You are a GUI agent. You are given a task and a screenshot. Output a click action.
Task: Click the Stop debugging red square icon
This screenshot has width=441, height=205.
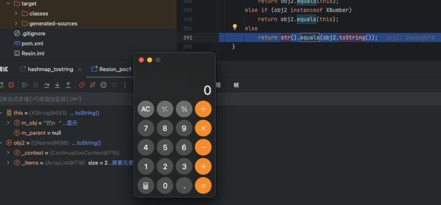point(12,85)
